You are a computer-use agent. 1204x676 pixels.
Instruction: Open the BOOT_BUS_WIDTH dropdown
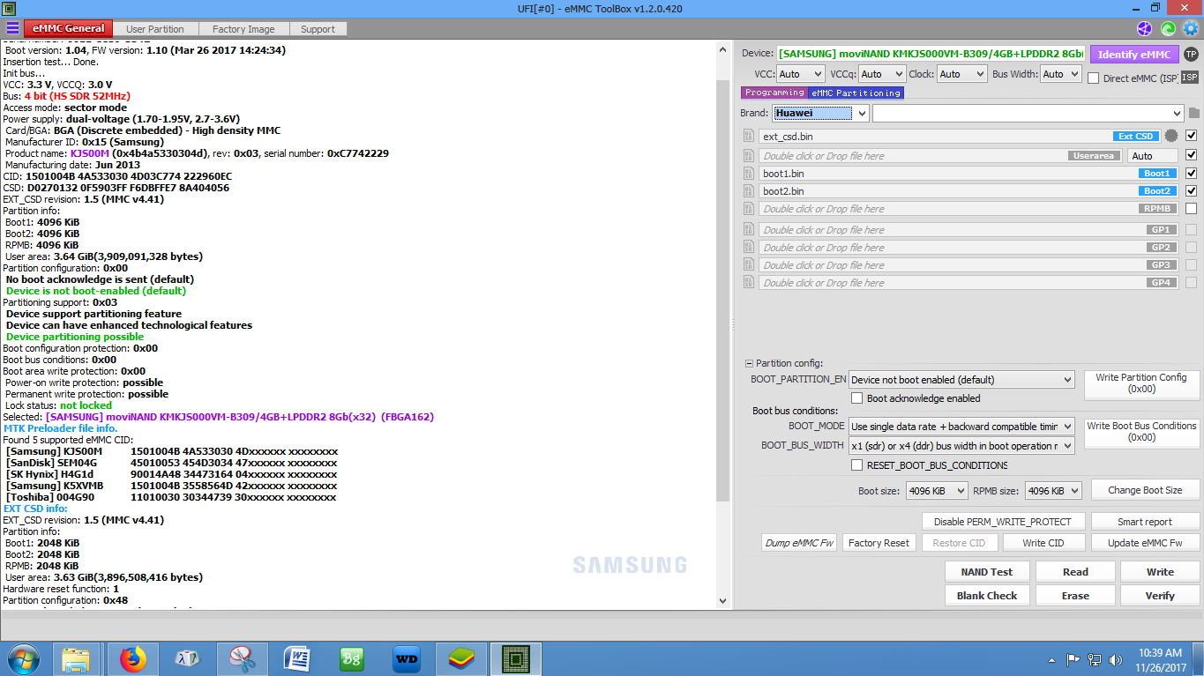(x=961, y=446)
